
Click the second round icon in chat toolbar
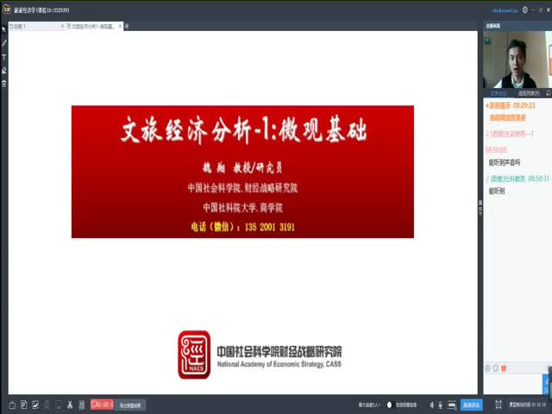coord(496,368)
